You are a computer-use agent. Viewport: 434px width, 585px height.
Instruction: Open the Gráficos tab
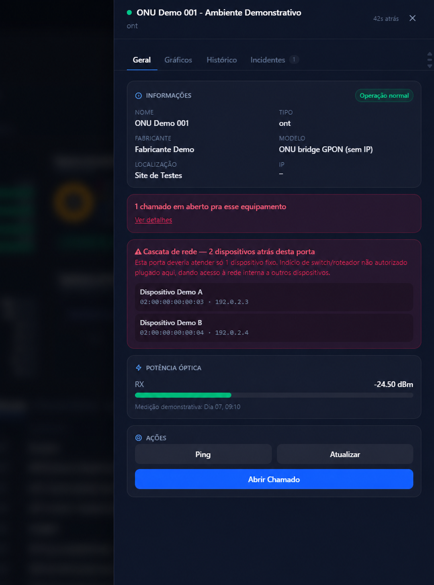pyautogui.click(x=178, y=60)
